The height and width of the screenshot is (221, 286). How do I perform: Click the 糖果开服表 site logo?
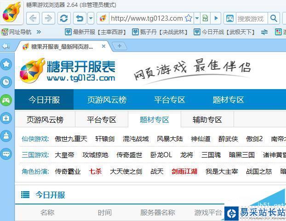pos(68,71)
